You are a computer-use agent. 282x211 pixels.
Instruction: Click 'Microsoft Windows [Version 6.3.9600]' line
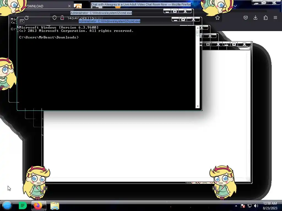click(59, 27)
